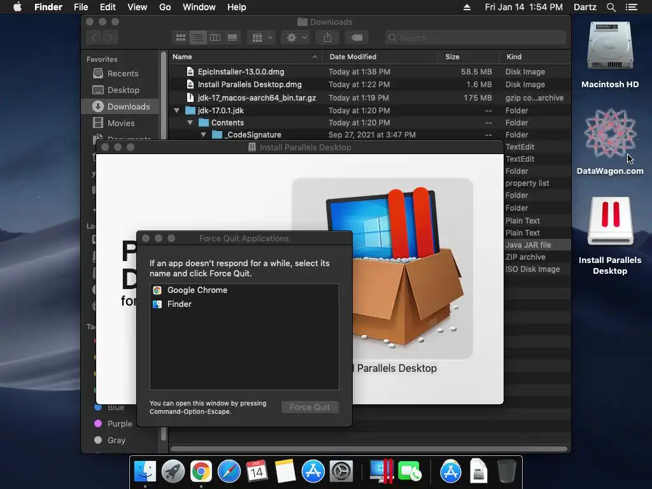Select the Gray tag in sidebar
The height and width of the screenshot is (489, 652).
(x=110, y=440)
